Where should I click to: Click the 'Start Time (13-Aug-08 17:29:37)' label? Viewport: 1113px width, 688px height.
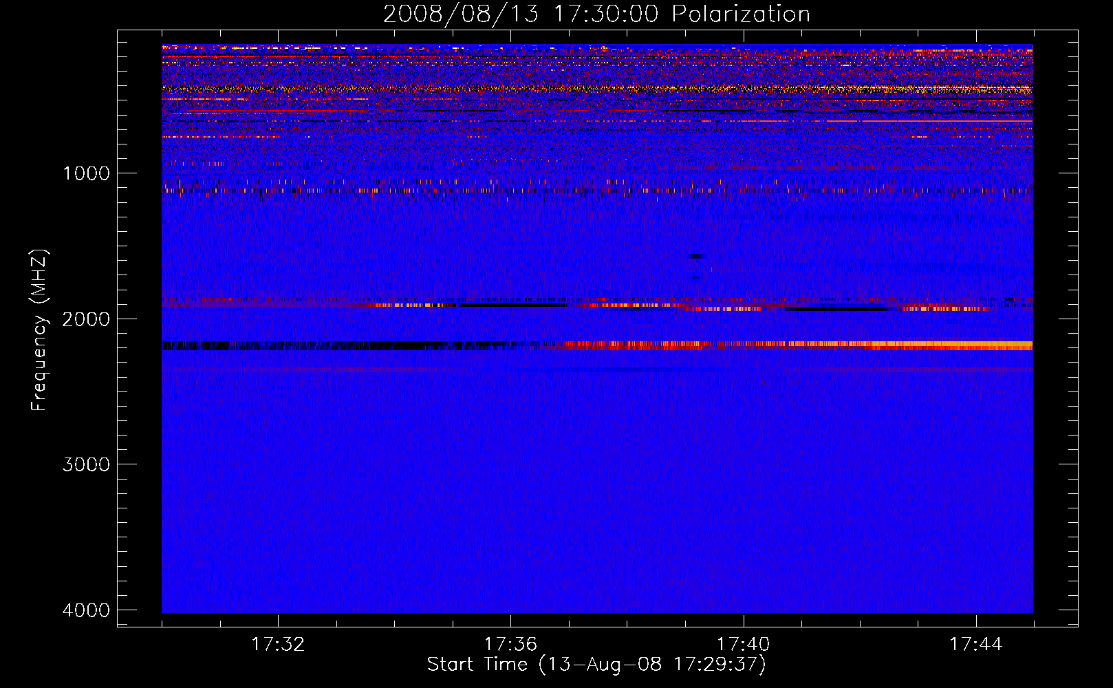pyautogui.click(x=596, y=665)
